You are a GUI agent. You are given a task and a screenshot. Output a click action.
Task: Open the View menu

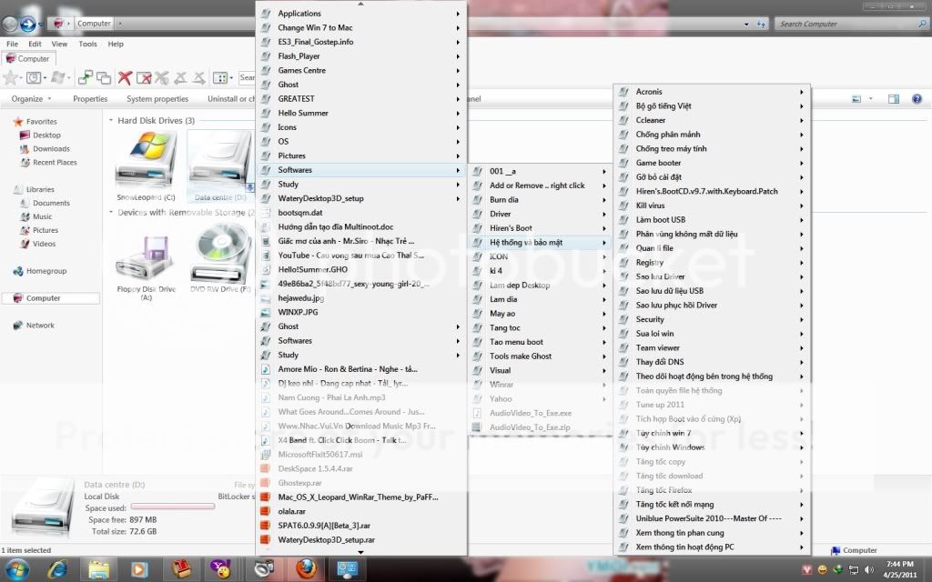59,44
